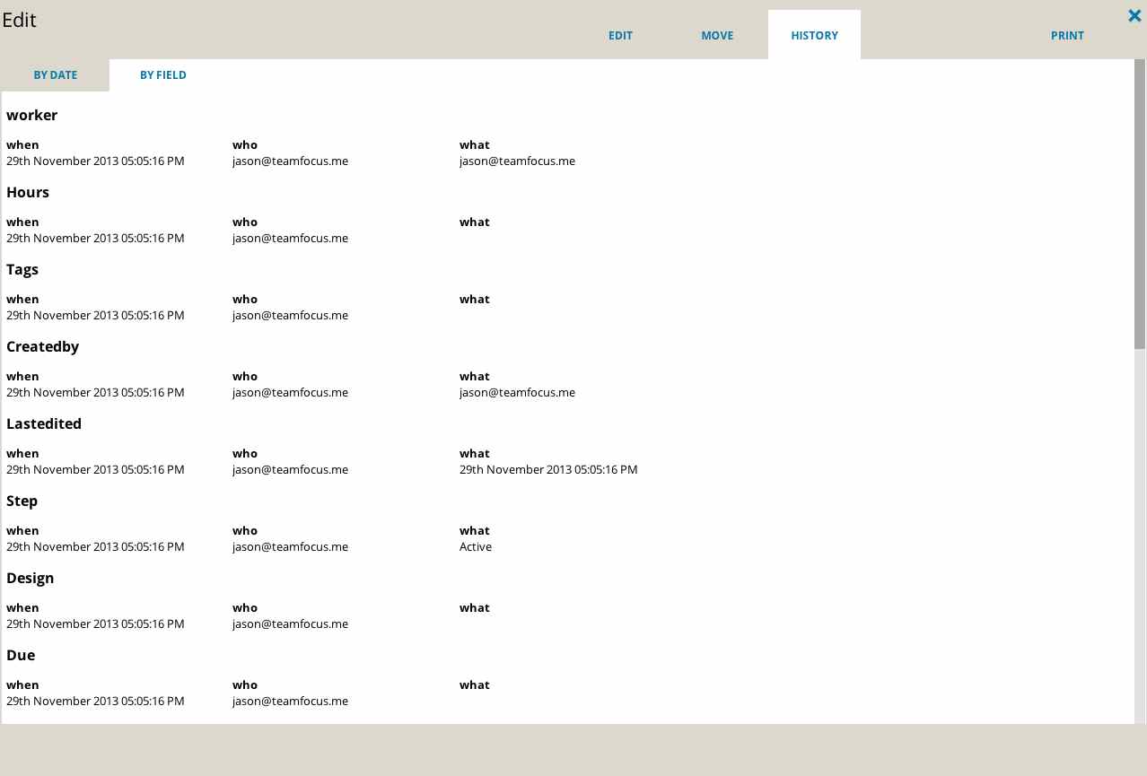
Task: Click the 'Due' field heading
Action: coord(21,656)
